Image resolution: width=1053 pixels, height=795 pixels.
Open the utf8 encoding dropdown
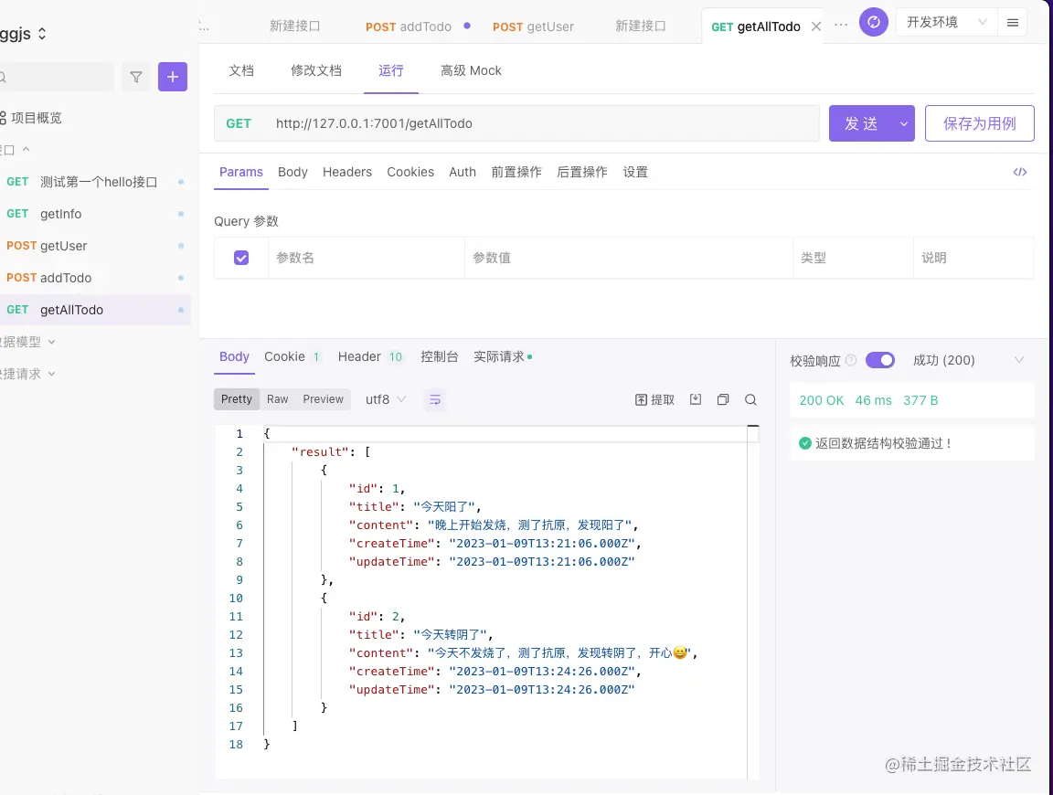point(386,399)
